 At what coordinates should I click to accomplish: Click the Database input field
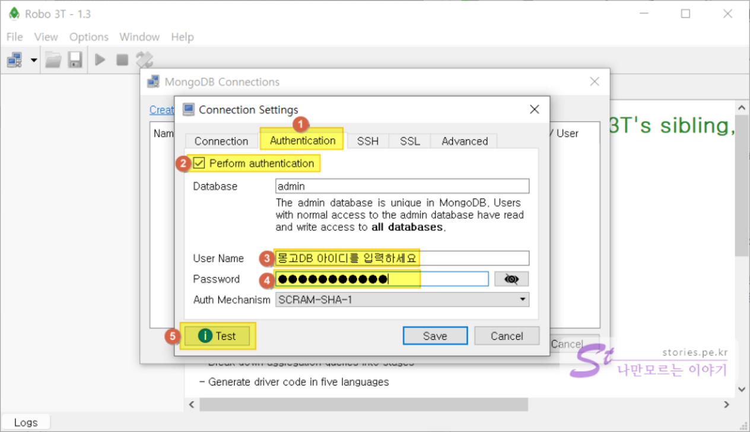(402, 186)
